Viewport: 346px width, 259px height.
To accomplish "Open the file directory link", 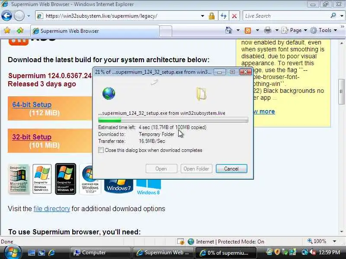I will (x=51, y=208).
